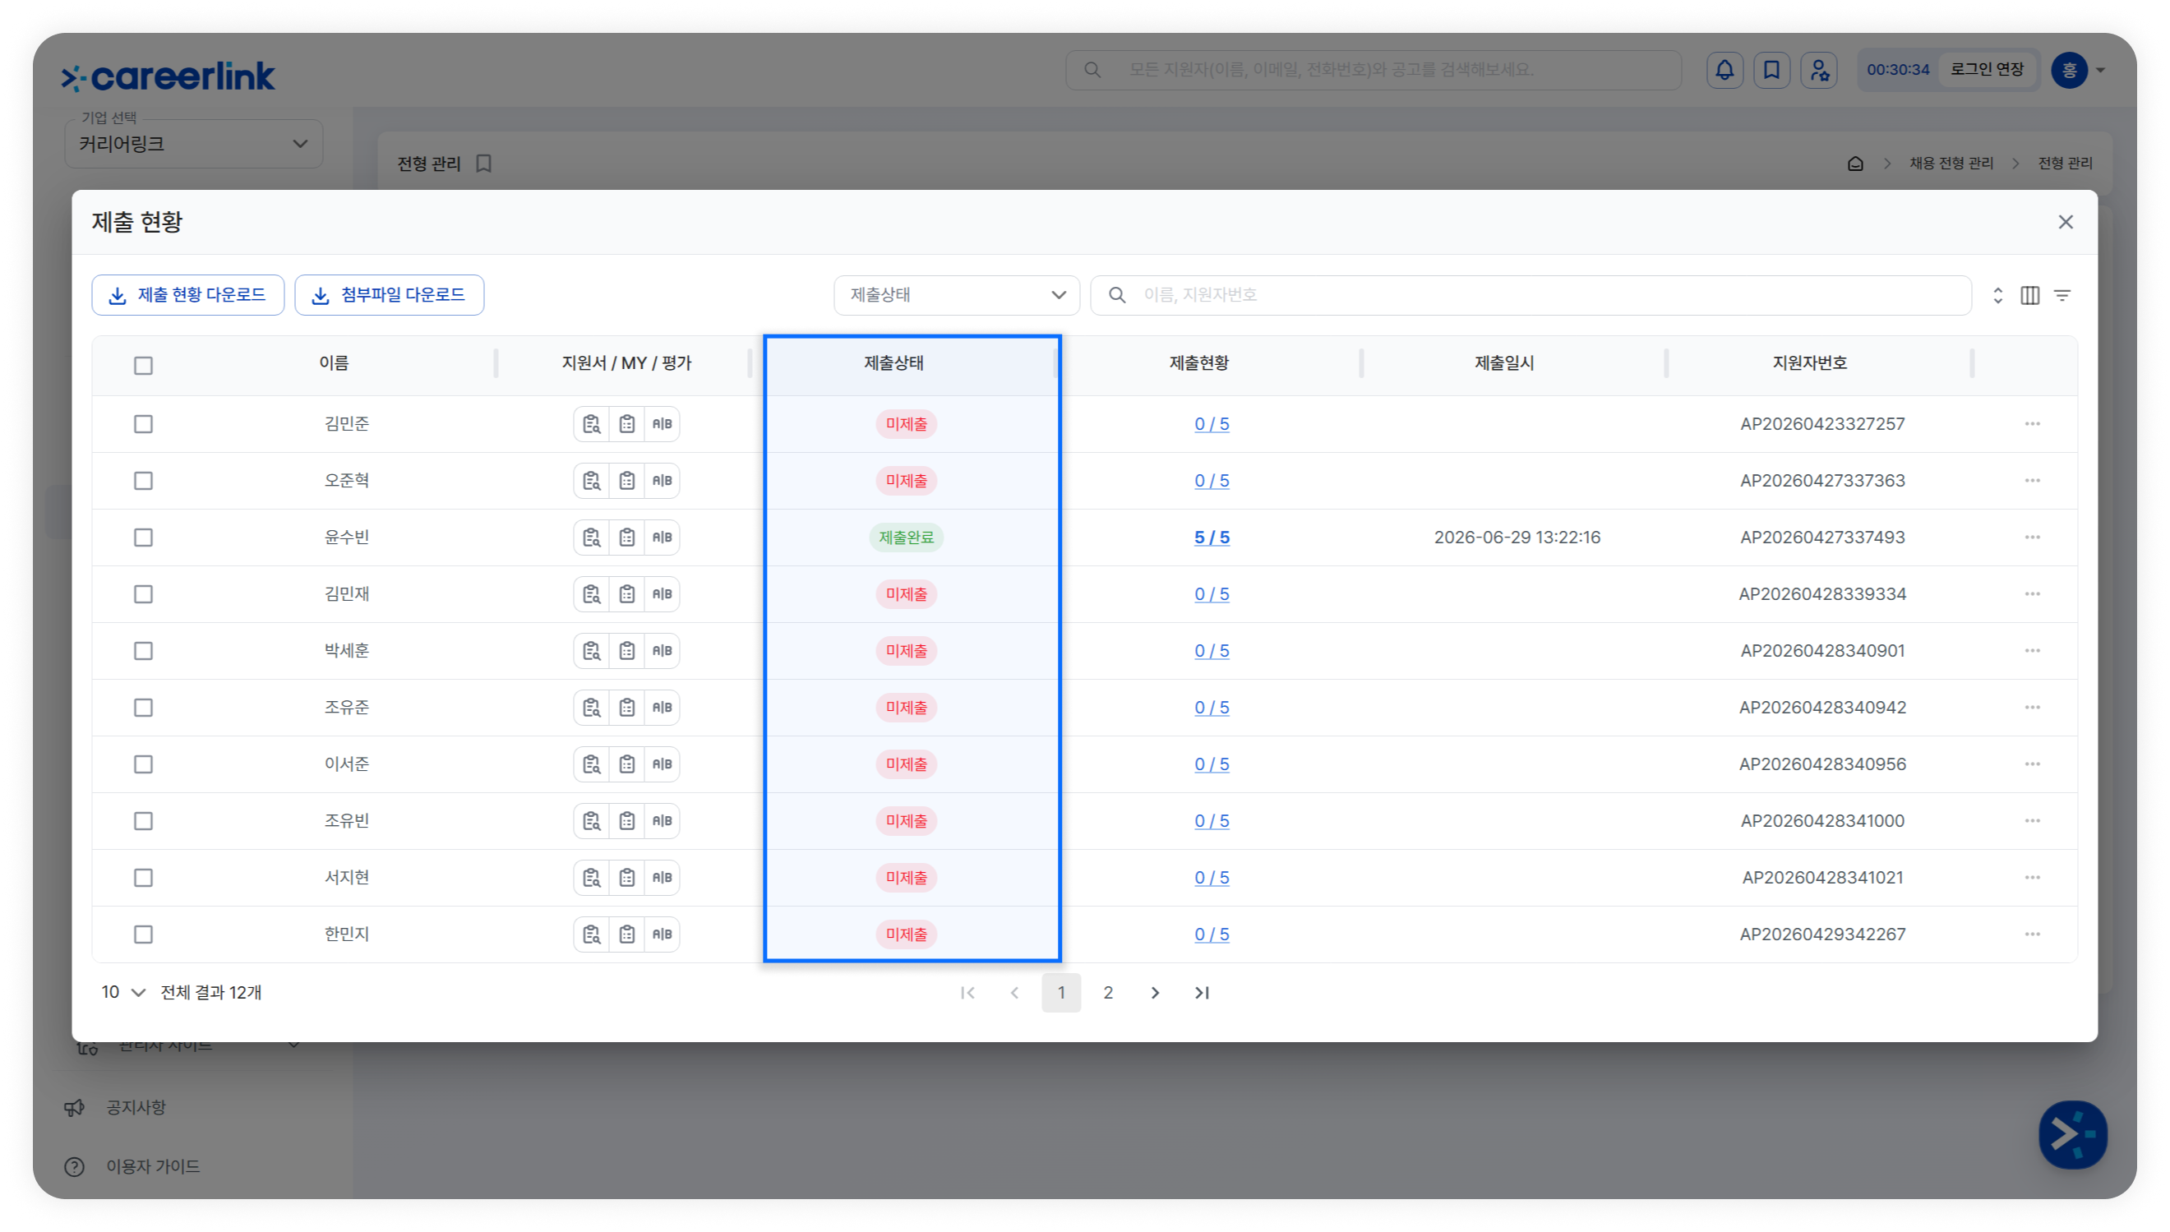The image size is (2170, 1232).
Task: Open the resume view icon for 김민재
Action: coord(591,594)
